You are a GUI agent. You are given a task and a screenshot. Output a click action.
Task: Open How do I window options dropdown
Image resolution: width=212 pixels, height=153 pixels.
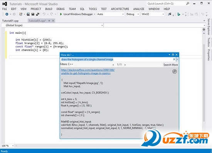169,55
